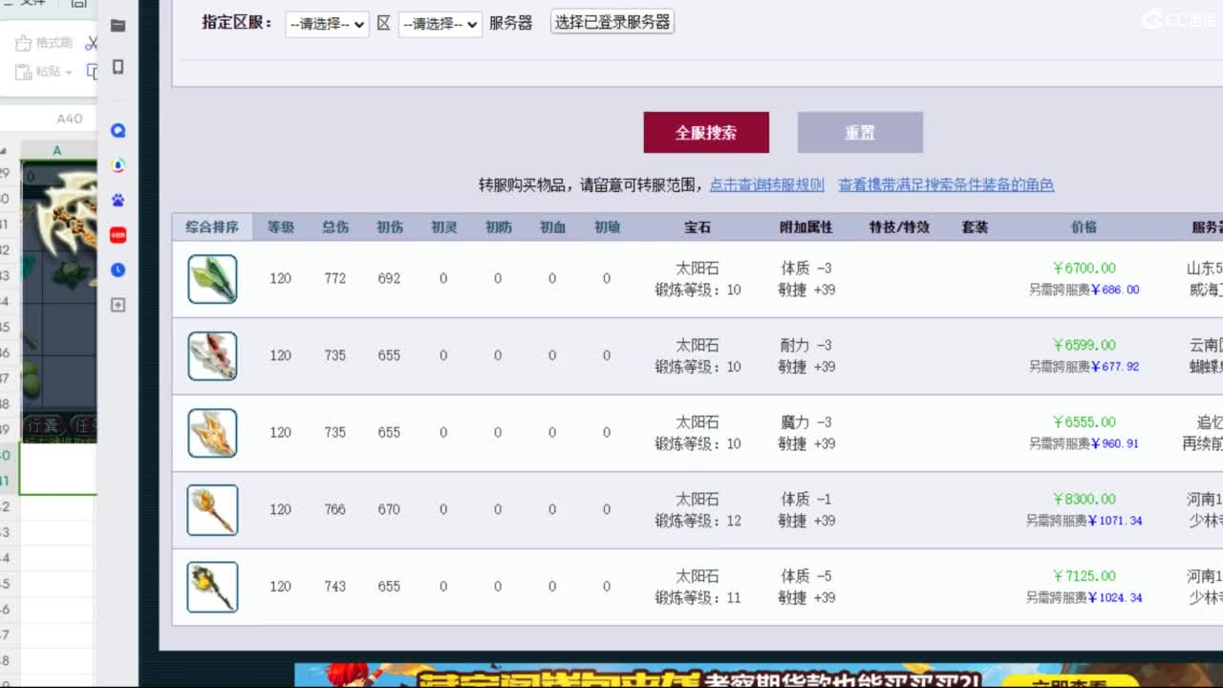This screenshot has height=688, width=1223.
Task: Click the green weapon thumbnail in first row
Action: click(212, 278)
